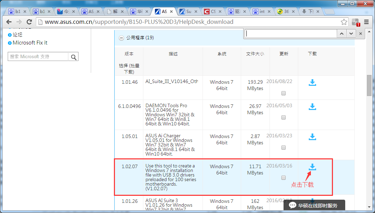Select the AI_Suite_III_V10146 description text
The height and width of the screenshot is (213, 375).
tap(172, 81)
